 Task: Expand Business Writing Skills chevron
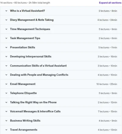click(6, 121)
